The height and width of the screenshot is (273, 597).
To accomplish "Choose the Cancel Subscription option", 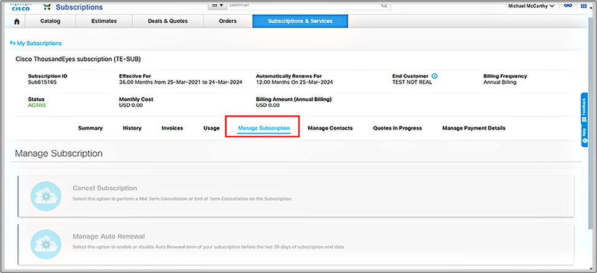I will point(296,196).
